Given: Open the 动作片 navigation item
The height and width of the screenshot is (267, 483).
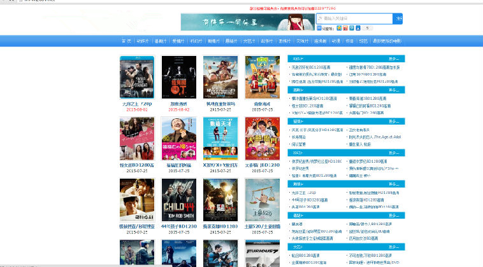Looking at the screenshot, I should click(x=143, y=41).
